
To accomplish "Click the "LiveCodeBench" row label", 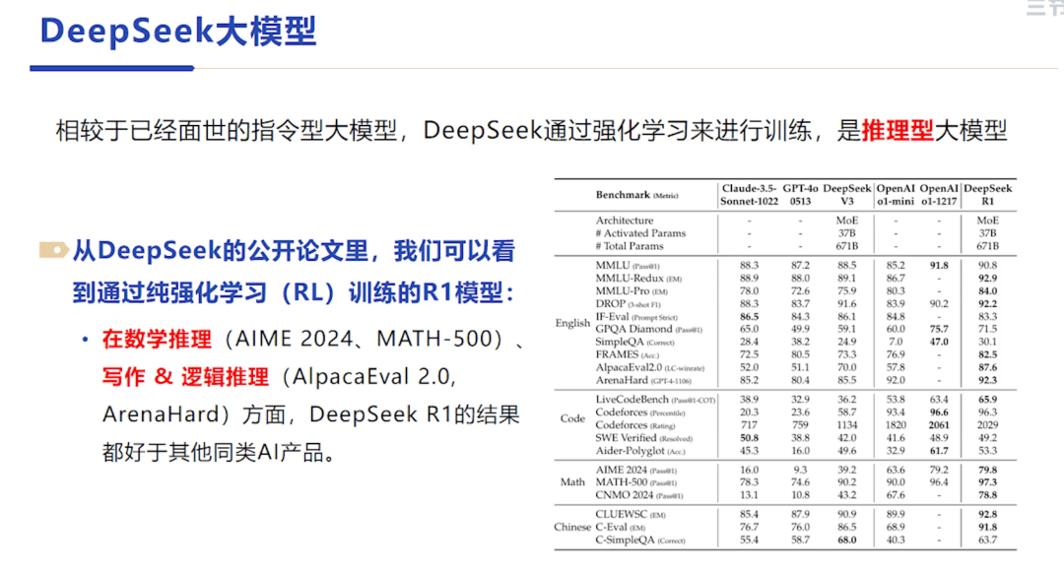I will pos(655,400).
